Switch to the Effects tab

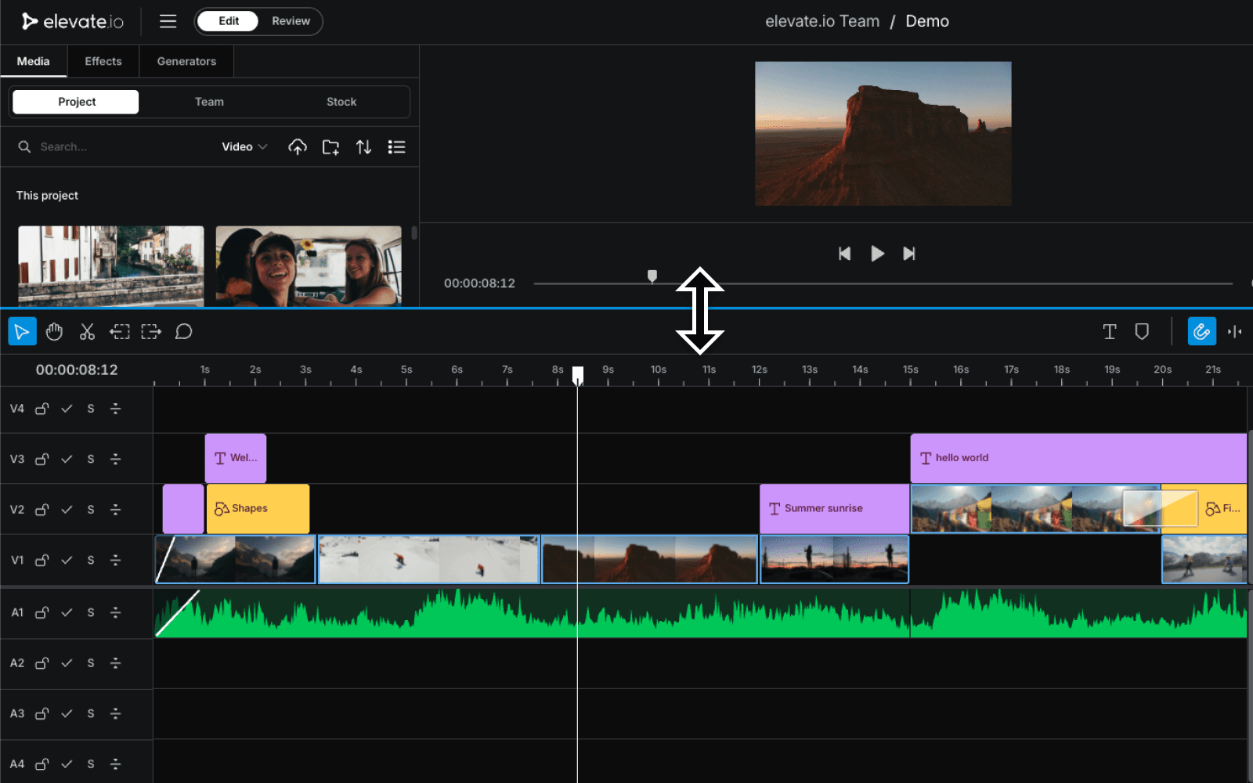[103, 61]
